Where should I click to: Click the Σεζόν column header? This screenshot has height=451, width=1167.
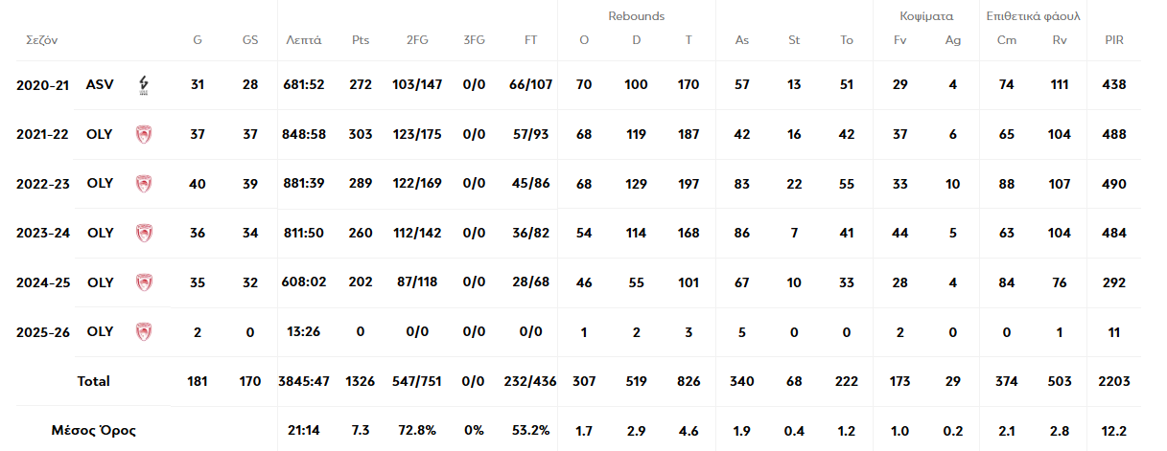(x=40, y=40)
